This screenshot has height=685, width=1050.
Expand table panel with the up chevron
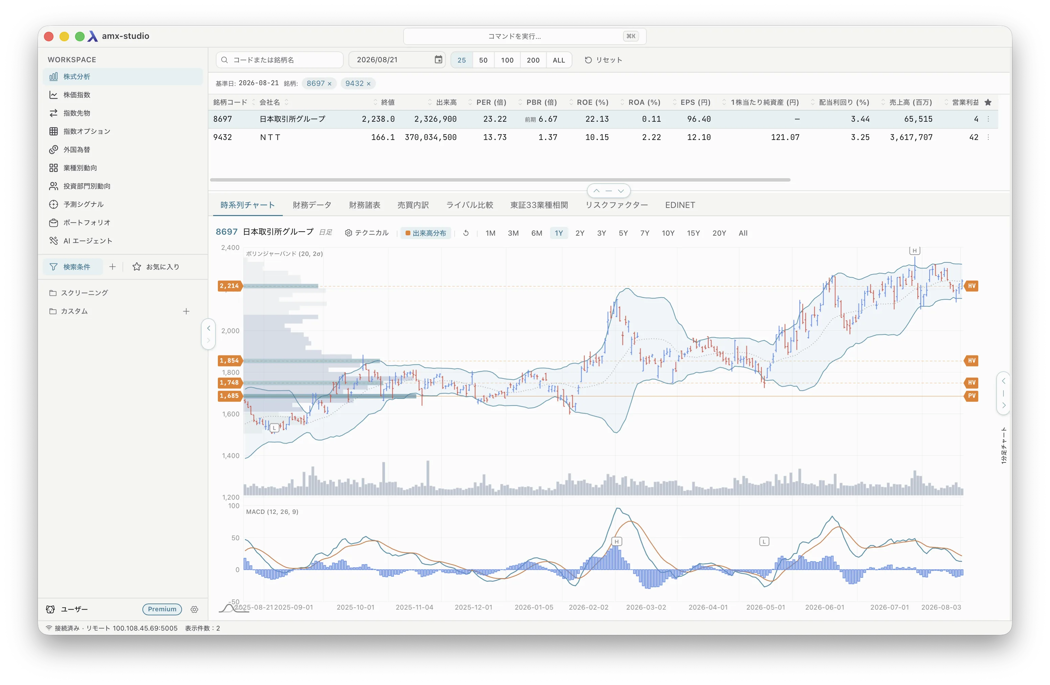coord(596,191)
